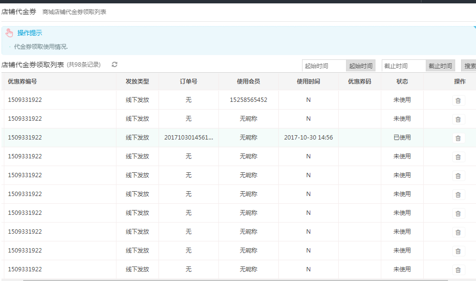Click the 优惠券编号 column header
Screen dimensions: 476x281
coord(22,82)
